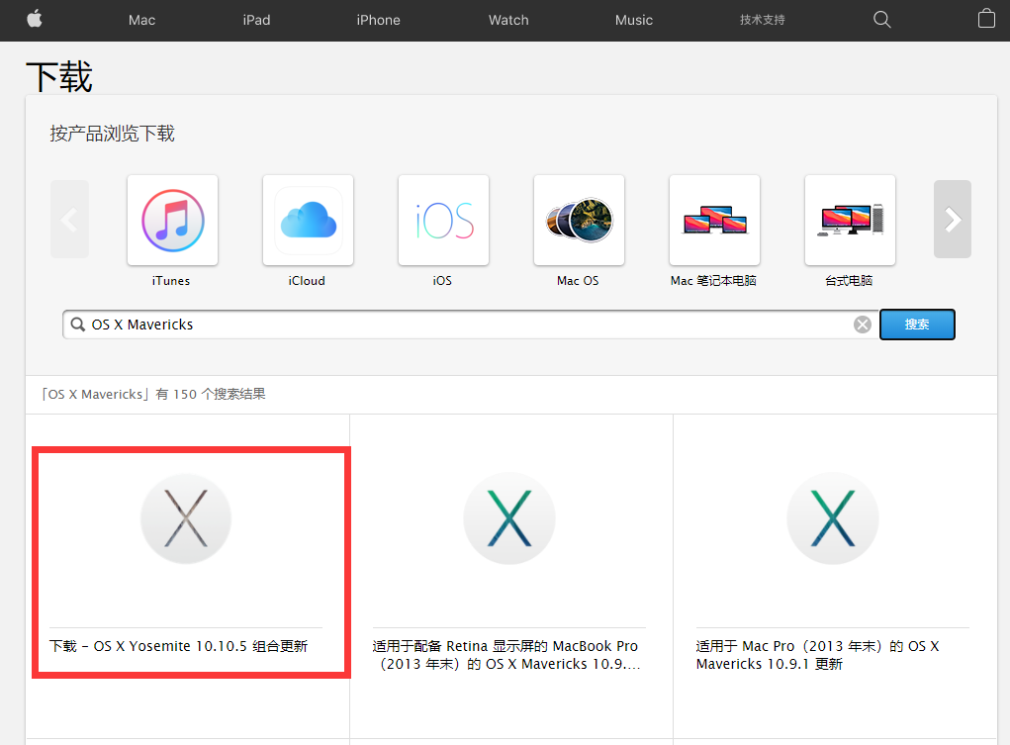This screenshot has height=745, width=1010.
Task: Open the 下载 - OS X Yosemite 10.10.5 组合更新 link
Action: pyautogui.click(x=178, y=646)
